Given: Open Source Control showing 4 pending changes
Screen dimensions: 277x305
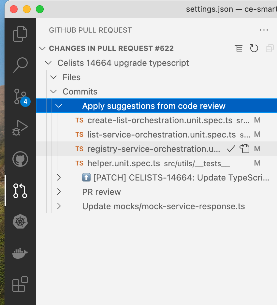Looking at the screenshot, I should coord(20,96).
